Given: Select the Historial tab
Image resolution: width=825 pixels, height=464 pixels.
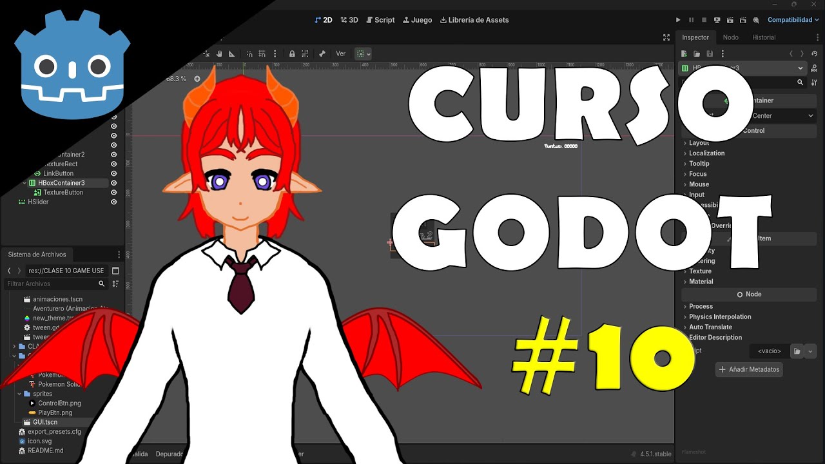Looking at the screenshot, I should point(764,37).
